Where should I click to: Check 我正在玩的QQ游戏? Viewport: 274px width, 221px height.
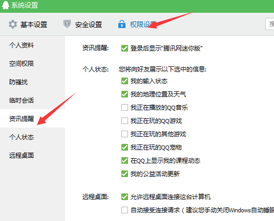(x=124, y=120)
